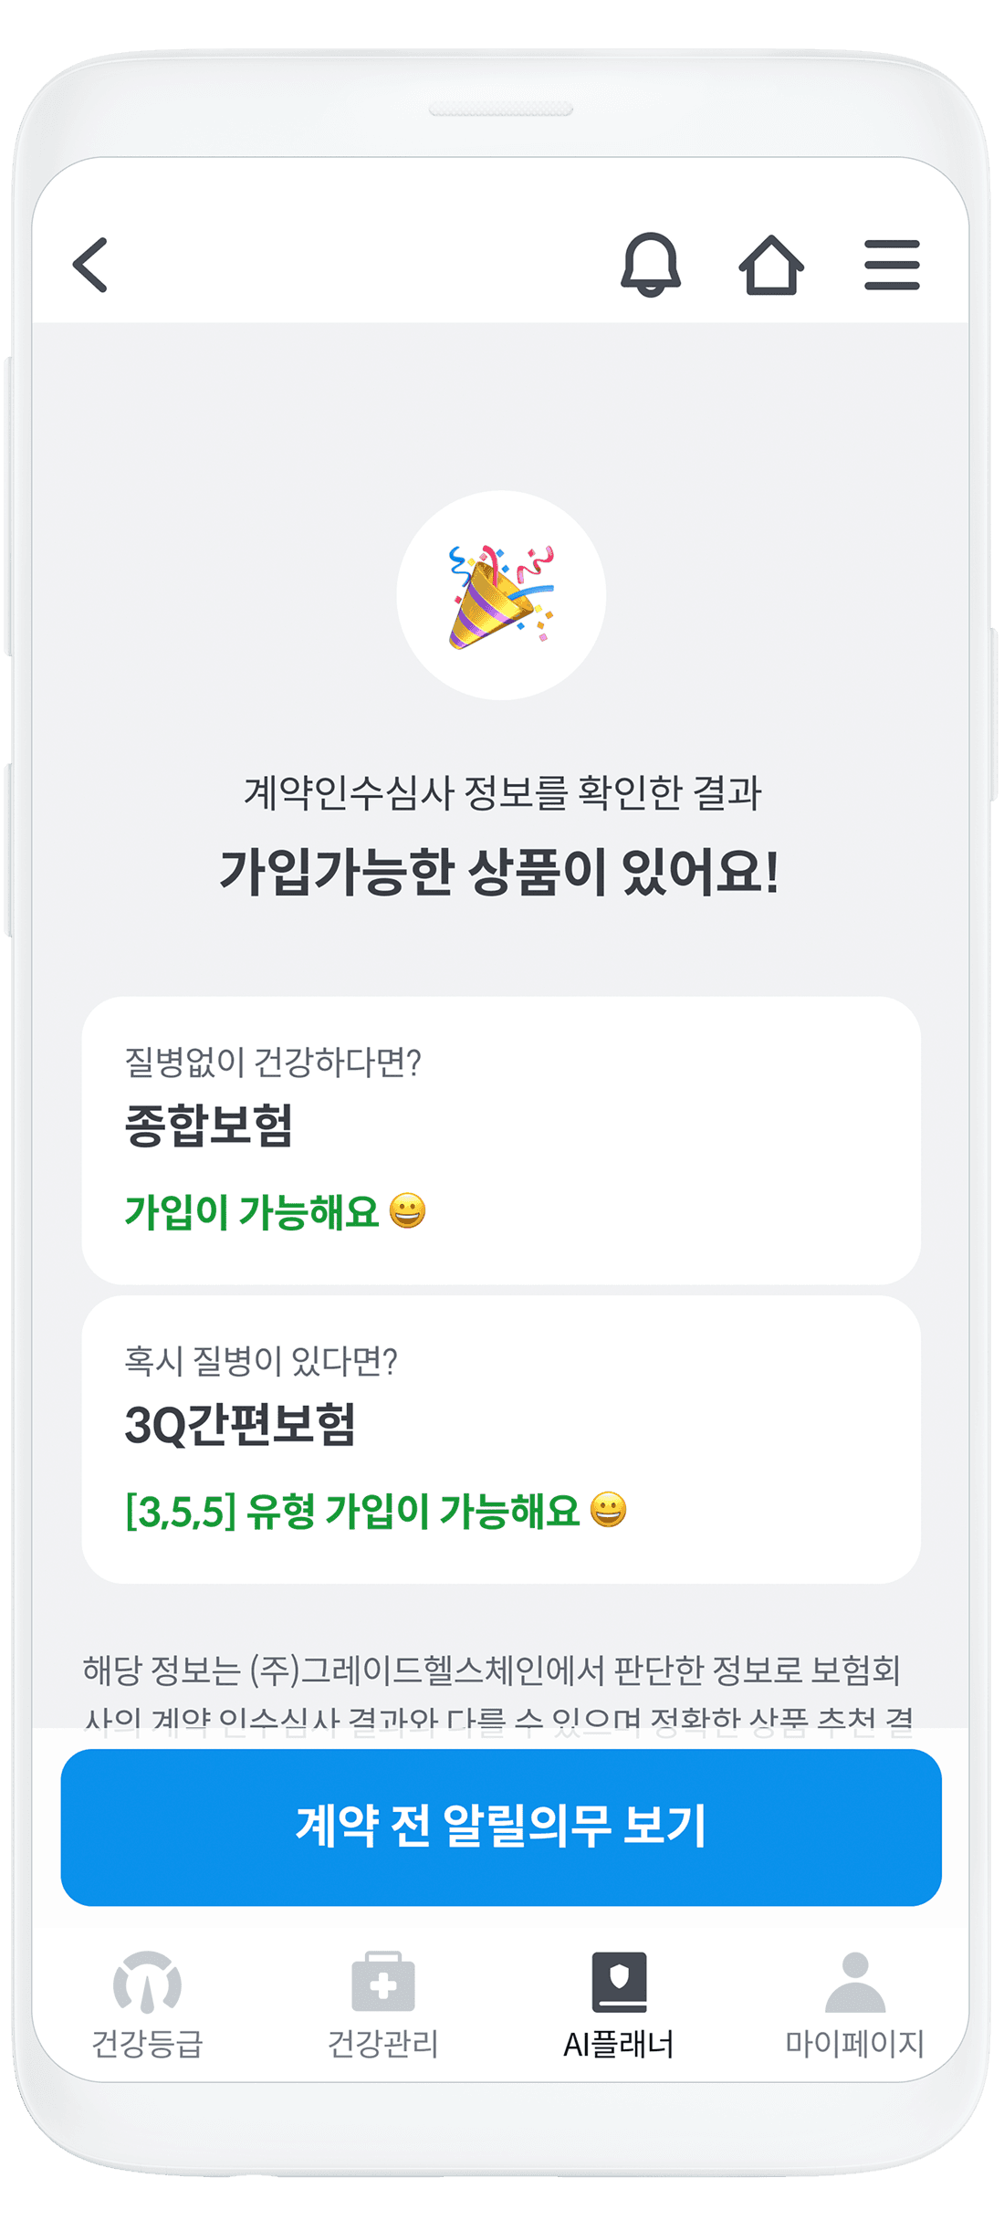Select 건강관리 tab label
Screen dimensions: 1004x2220
pos(383,2044)
